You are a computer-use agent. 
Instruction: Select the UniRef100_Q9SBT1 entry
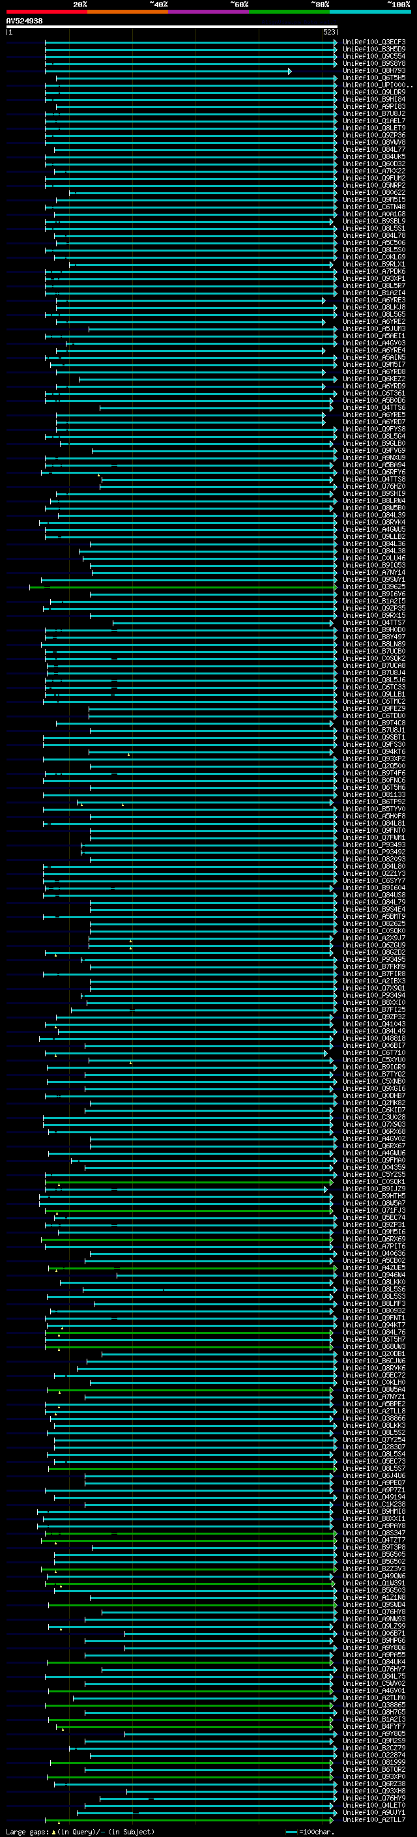(x=374, y=738)
